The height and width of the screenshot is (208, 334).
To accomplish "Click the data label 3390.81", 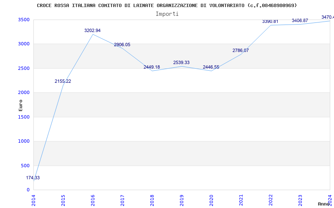I will (x=270, y=22).
